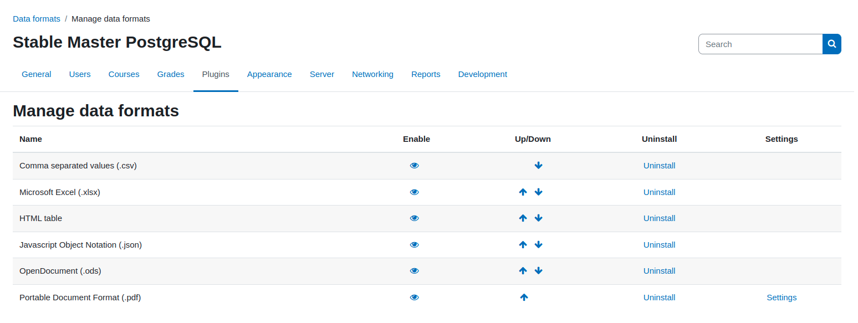Click the search magnifier button
The width and height of the screenshot is (858, 323).
[832, 44]
